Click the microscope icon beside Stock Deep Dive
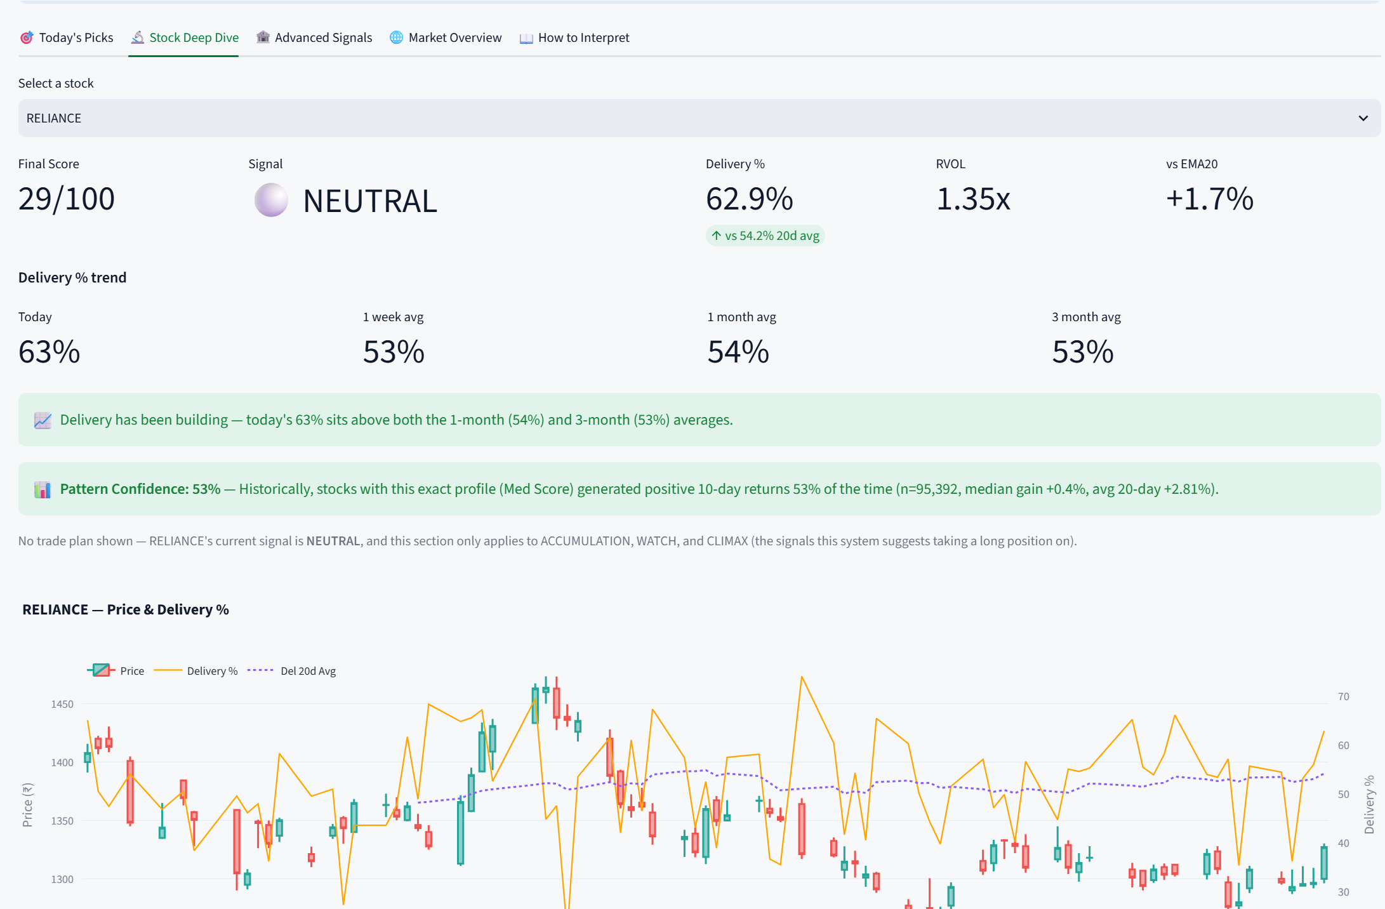The image size is (1385, 909). pyautogui.click(x=137, y=38)
